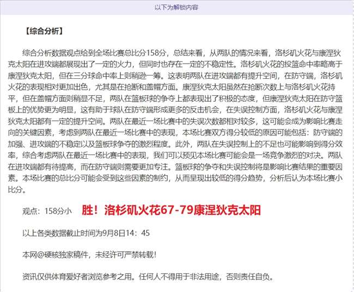Click the 本网@硬核独家稿件 copyright line
Viewport: 354px width, 292px height.
[89, 255]
